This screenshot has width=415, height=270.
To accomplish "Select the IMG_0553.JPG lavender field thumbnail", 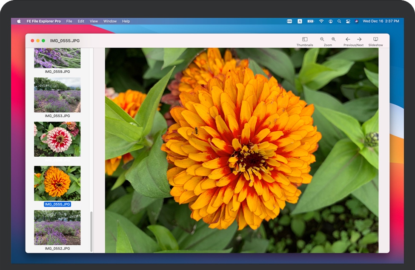I will pos(57,95).
